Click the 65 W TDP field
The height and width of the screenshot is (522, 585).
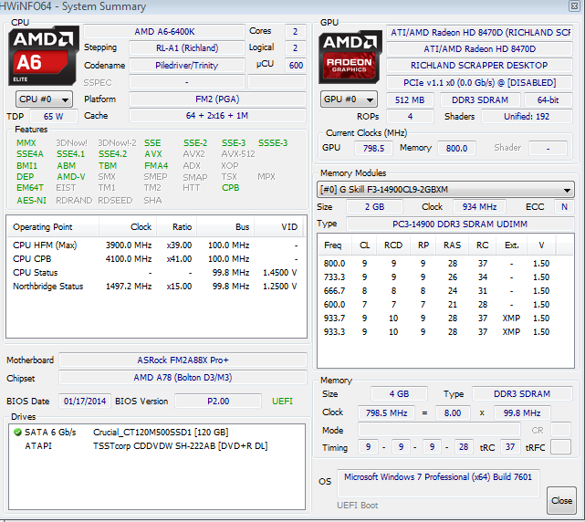pyautogui.click(x=53, y=117)
